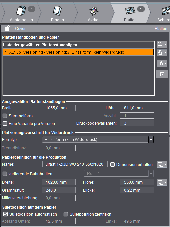Click the paper Name field
170x227 pixels.
(x=75, y=164)
